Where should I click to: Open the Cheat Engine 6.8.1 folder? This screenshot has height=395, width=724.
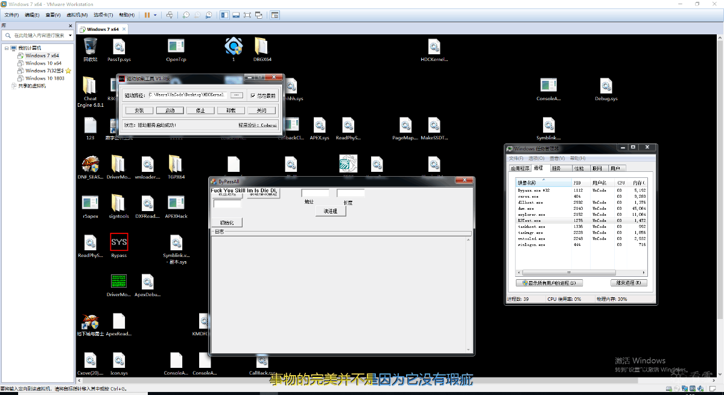click(x=91, y=92)
